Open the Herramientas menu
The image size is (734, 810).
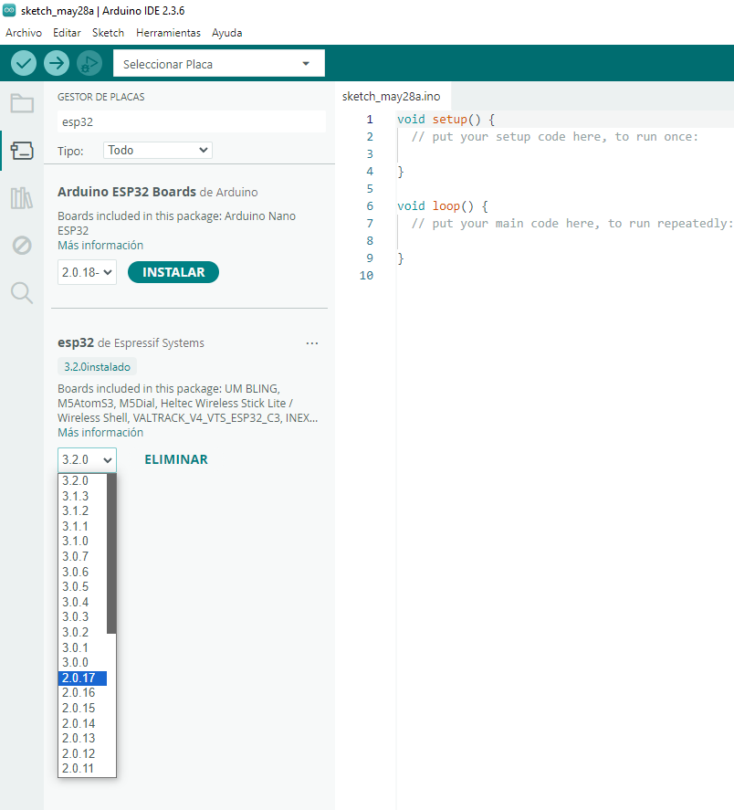pyautogui.click(x=168, y=32)
